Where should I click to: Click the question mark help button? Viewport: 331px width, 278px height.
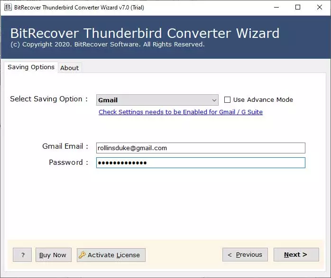[x=22, y=255]
